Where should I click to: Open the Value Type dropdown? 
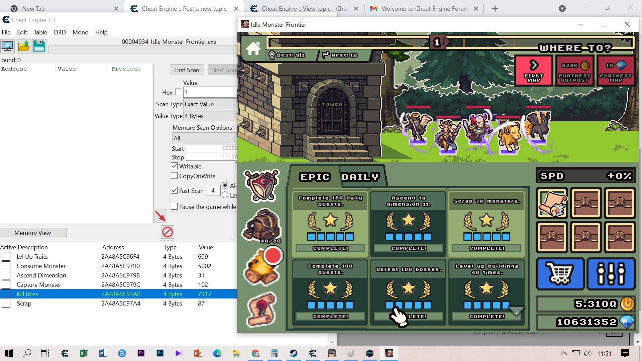[211, 116]
